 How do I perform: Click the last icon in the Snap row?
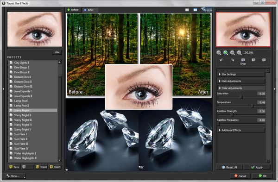(x=264, y=60)
